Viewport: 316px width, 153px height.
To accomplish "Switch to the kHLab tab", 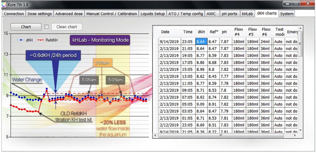I will (x=247, y=14).
